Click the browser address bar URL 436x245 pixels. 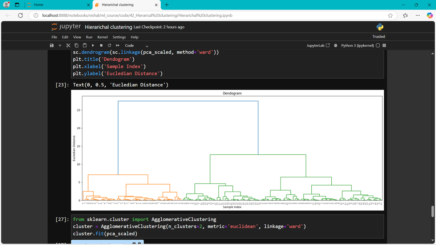coord(137,16)
